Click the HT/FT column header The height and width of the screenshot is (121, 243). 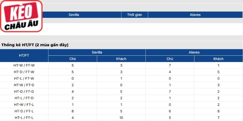point(24,56)
